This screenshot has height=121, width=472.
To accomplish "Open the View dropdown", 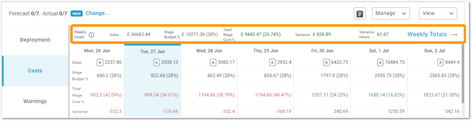I will pos(438,14).
